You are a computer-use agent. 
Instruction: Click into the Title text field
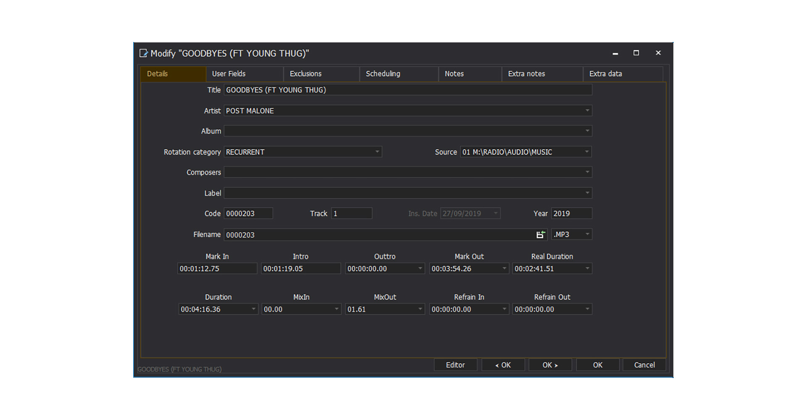408,90
